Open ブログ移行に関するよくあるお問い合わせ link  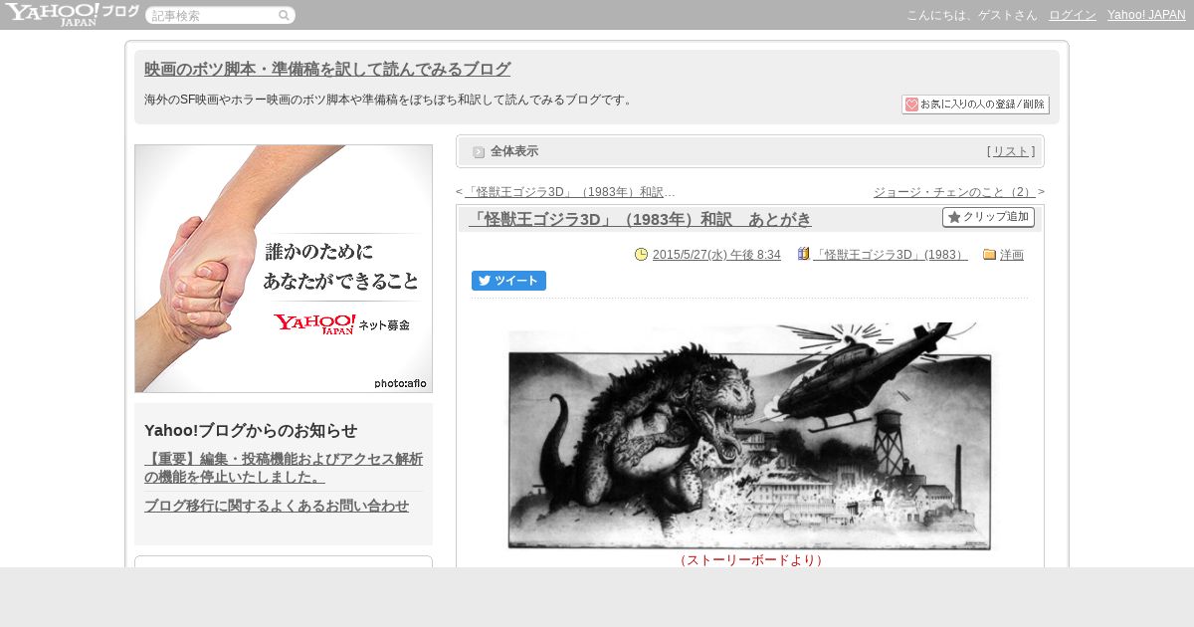(277, 506)
